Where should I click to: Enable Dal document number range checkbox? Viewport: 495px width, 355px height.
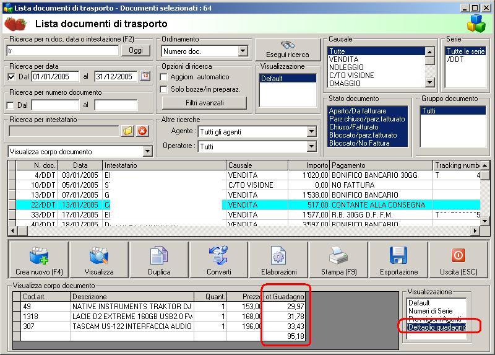point(11,105)
